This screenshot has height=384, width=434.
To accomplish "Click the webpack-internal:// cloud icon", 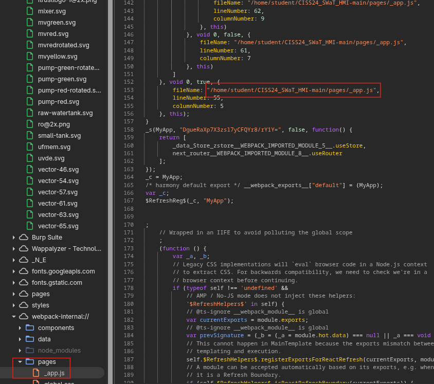I will click(x=24, y=317).
